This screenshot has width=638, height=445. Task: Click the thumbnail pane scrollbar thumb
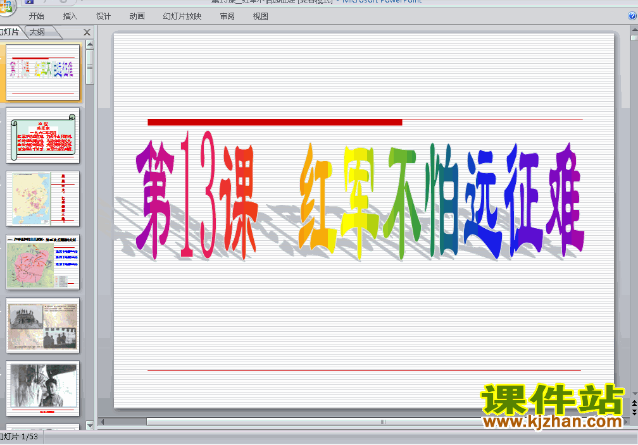point(90,66)
